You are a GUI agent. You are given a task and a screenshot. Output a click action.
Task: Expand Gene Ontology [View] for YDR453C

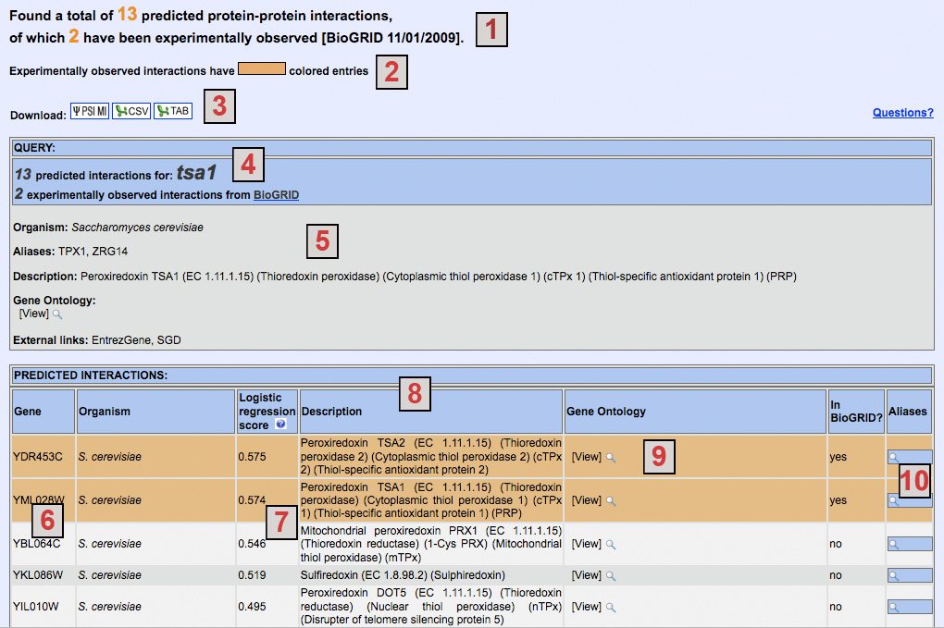[587, 457]
